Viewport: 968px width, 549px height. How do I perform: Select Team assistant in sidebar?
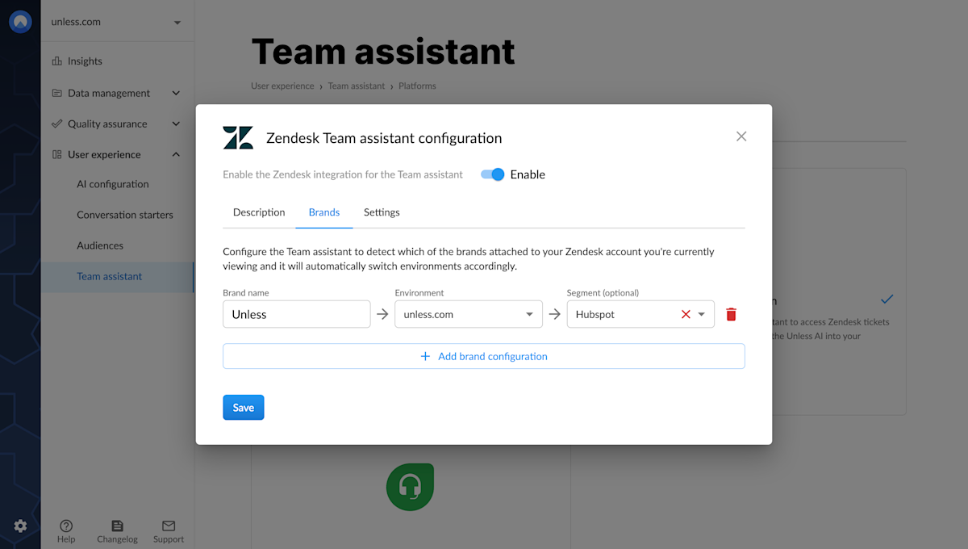click(x=118, y=276)
